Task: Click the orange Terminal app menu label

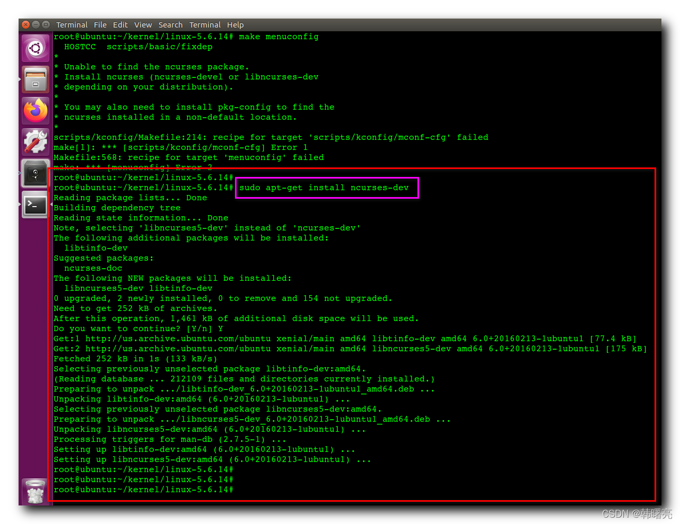Action: pos(72,24)
